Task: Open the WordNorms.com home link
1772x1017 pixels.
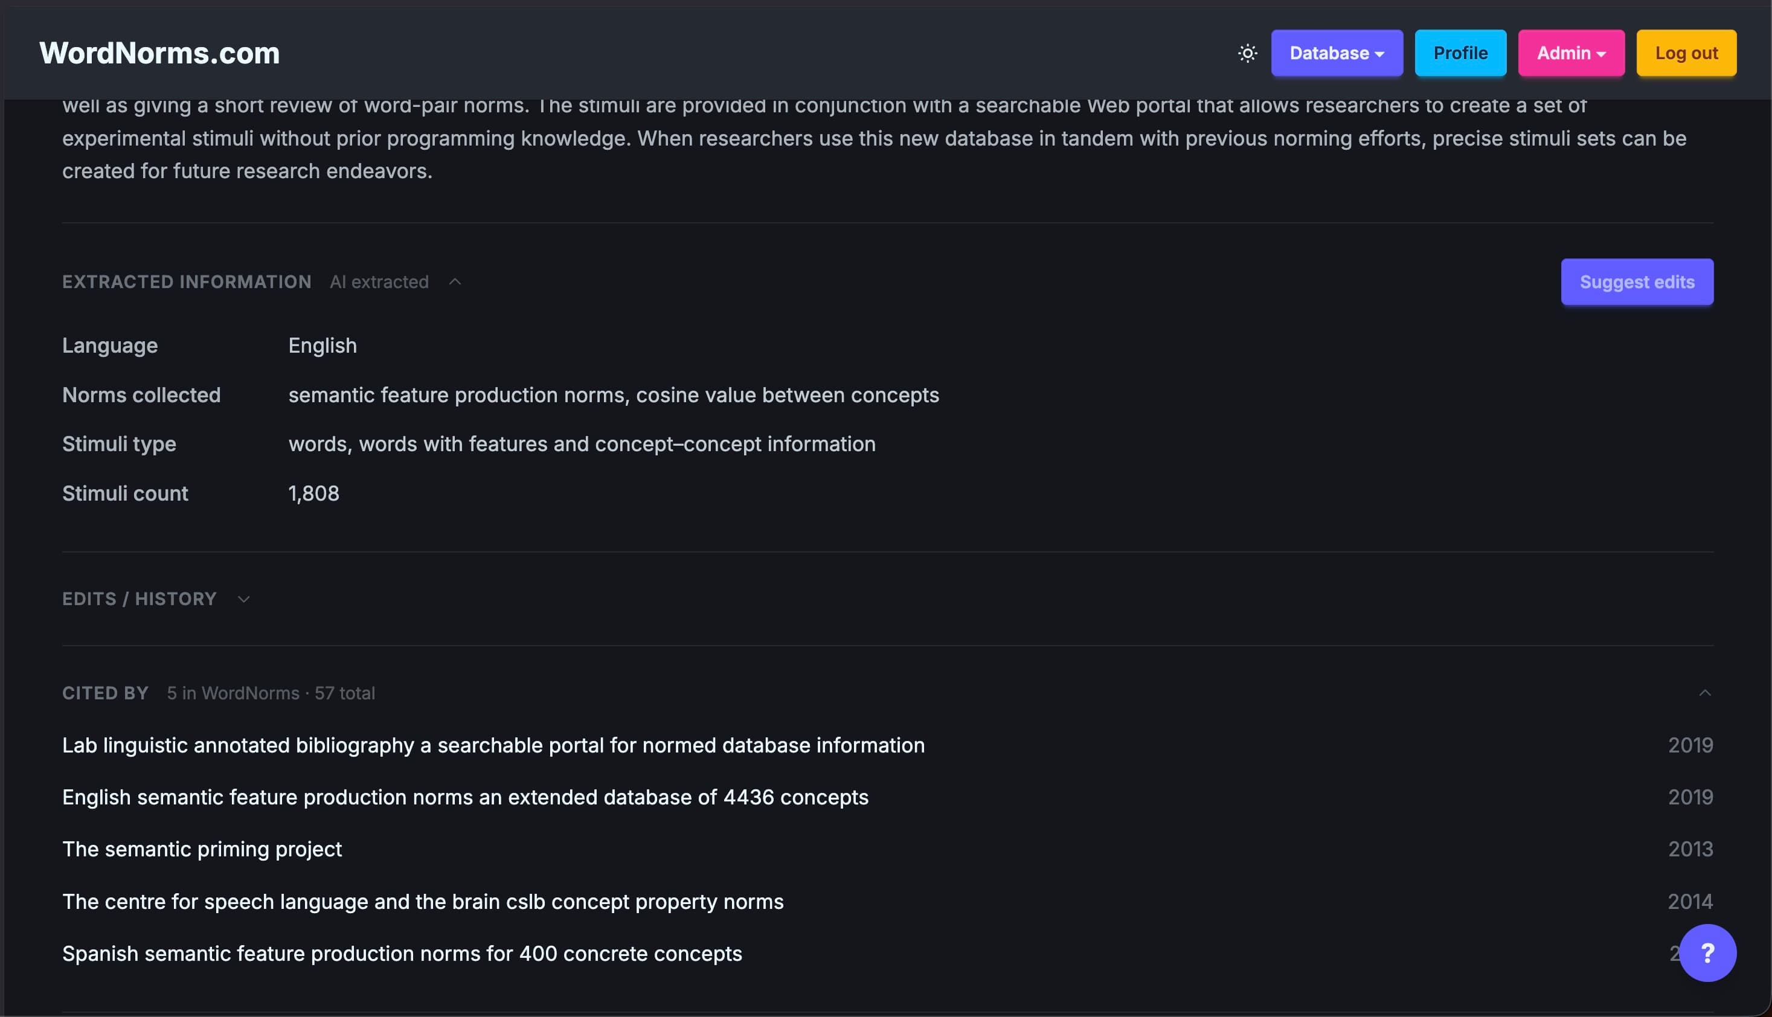Action: tap(159, 53)
